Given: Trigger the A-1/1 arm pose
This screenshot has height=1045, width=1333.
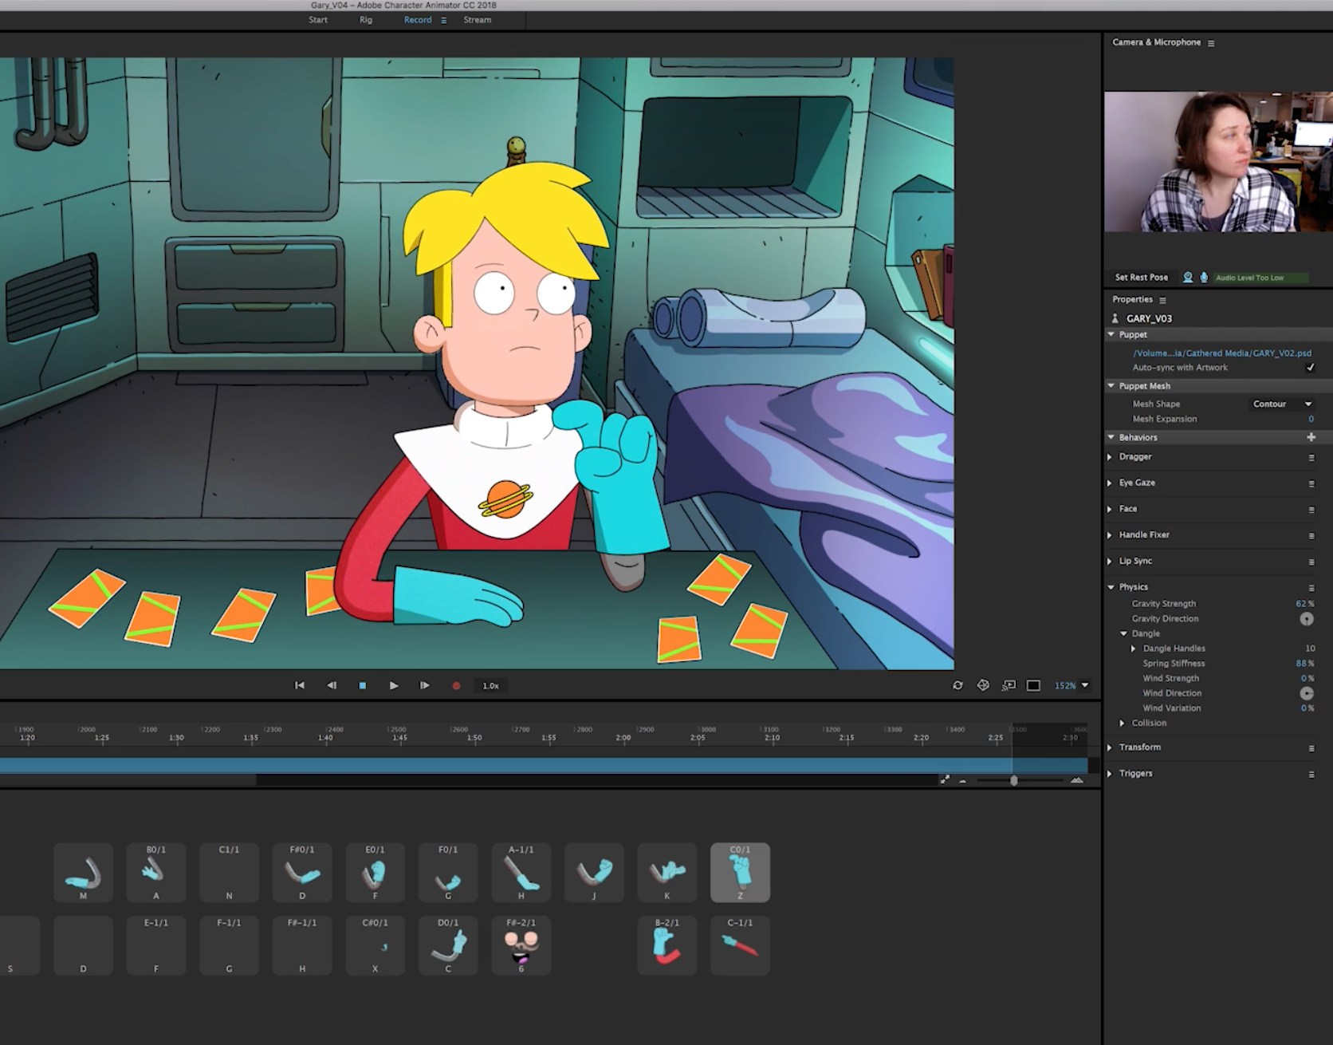Looking at the screenshot, I should [521, 873].
